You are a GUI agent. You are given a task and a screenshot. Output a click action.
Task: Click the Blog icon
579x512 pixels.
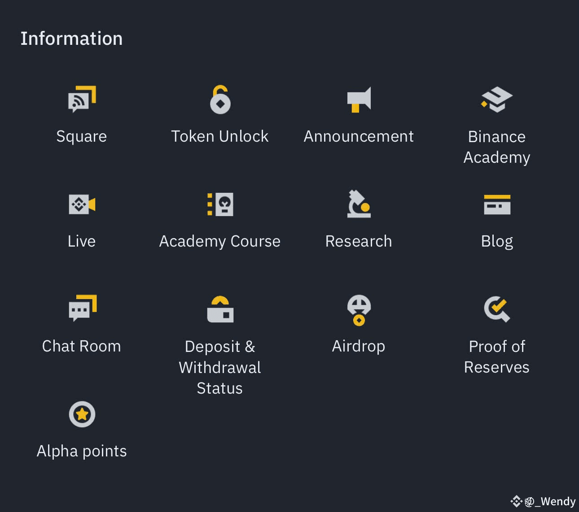(x=497, y=204)
